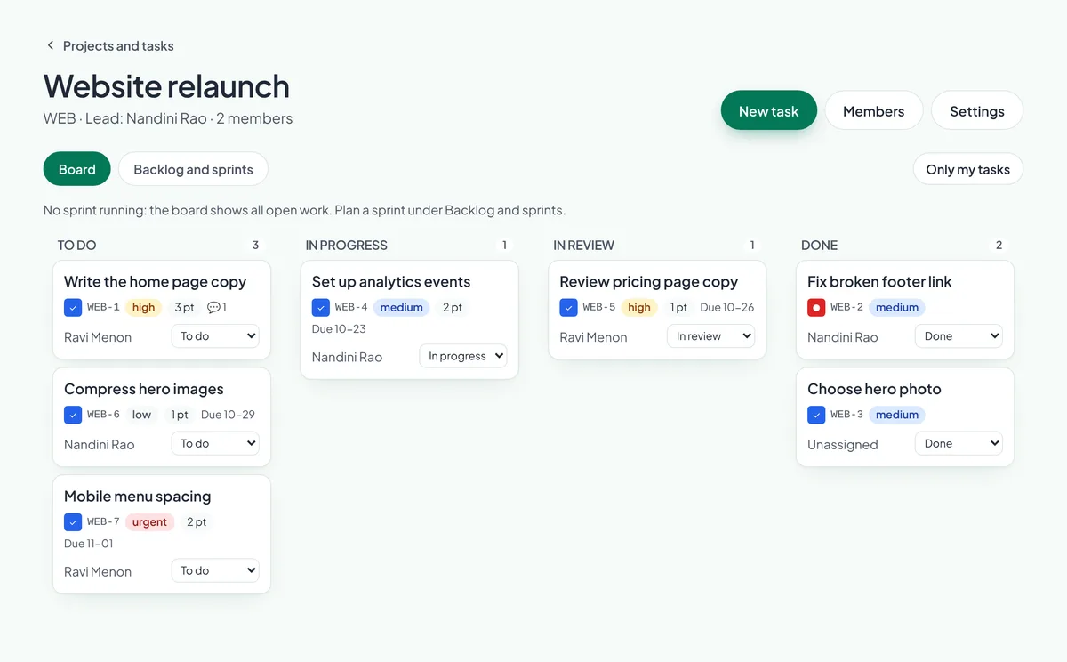Change status of Review pricing page copy
Screen dimensions: 1067x662
(x=710, y=336)
